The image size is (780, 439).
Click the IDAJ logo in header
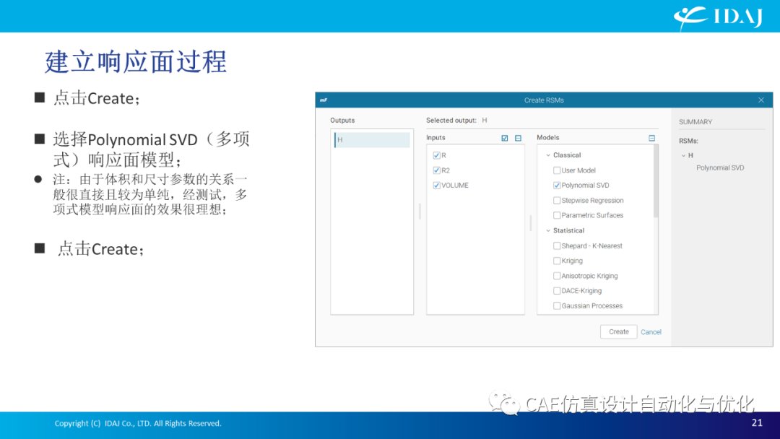[718, 17]
